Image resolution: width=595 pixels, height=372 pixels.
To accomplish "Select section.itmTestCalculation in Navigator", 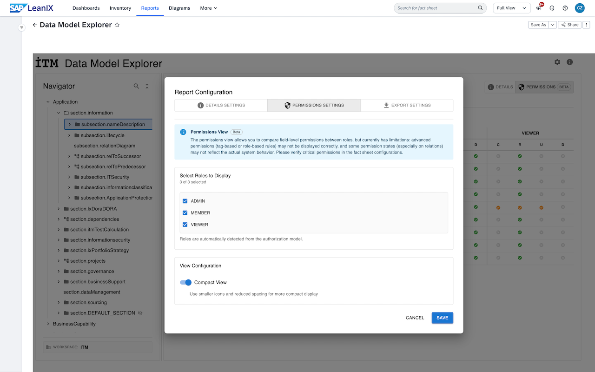I will pyautogui.click(x=99, y=229).
